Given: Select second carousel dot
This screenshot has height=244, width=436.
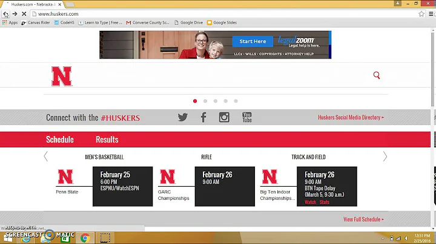Looking at the screenshot, I should tap(205, 101).
